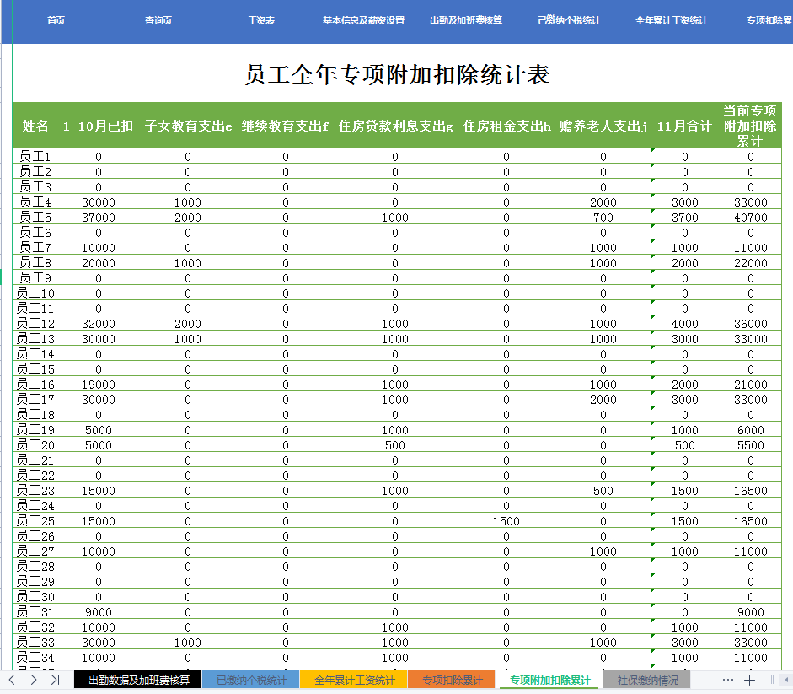Screen dimensions: 793x694
Task: Add a new worksheet with the plus icon
Action: point(748,679)
